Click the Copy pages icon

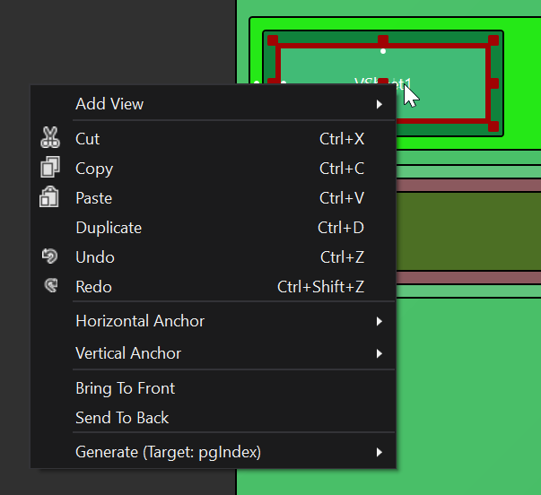(x=49, y=168)
